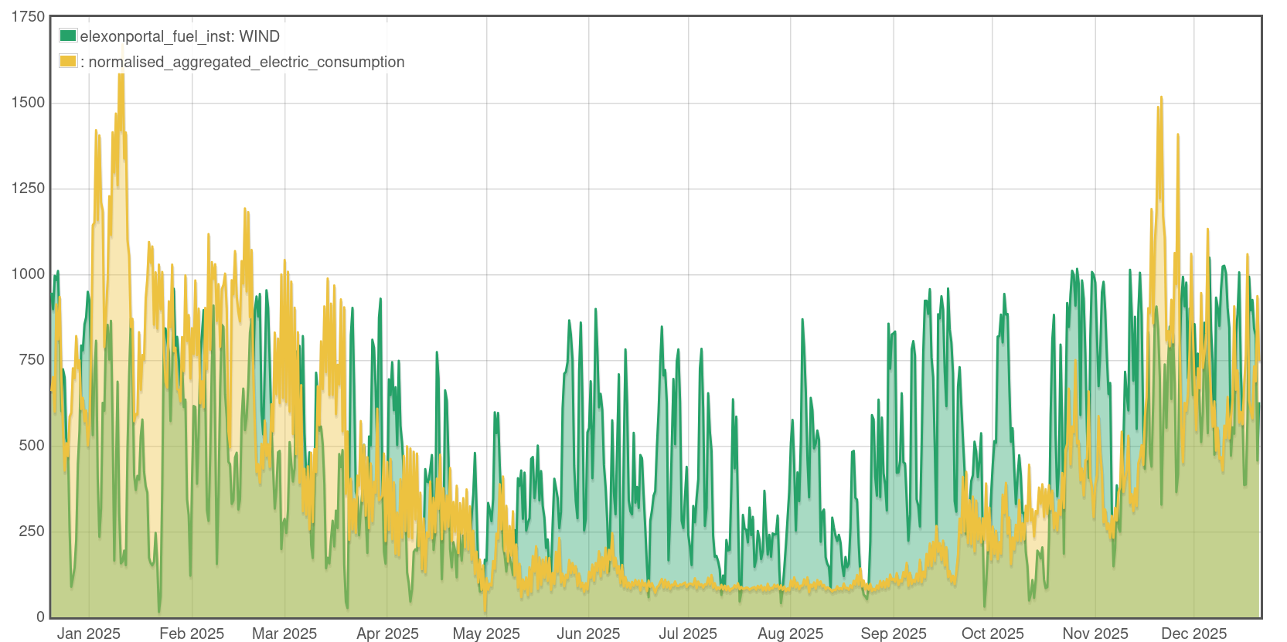Toggle the elexonportal_fuel_inst: WIND series label
1287x642 pixels.
[179, 36]
